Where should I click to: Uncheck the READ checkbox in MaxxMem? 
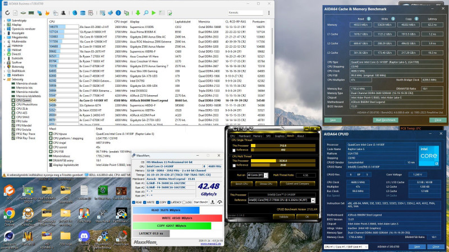(x=134, y=202)
